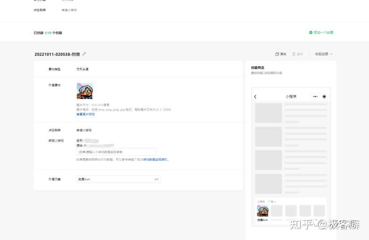Click the pencil icon to rename the creative
The width and height of the screenshot is (369, 240).
pos(84,54)
